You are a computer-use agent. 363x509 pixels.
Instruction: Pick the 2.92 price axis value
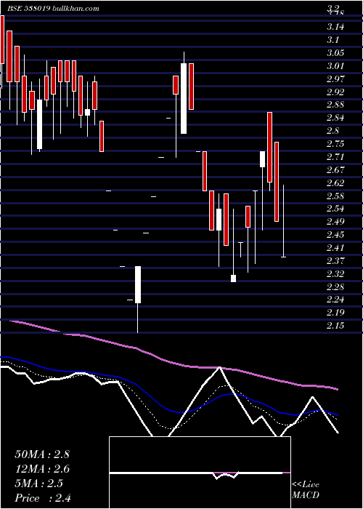[x=335, y=92]
